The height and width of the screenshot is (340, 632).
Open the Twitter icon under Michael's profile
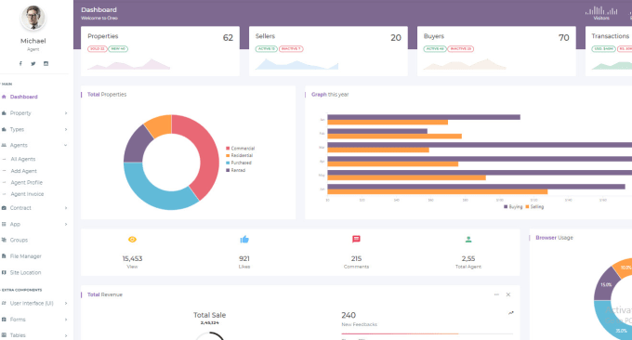(33, 64)
